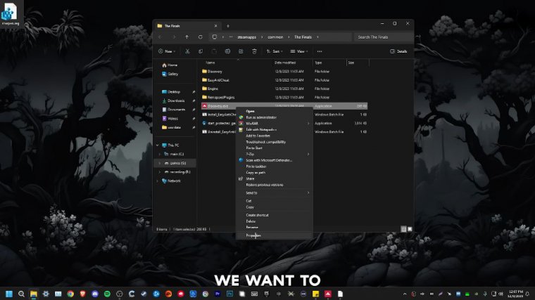
Task: Expand the WinRAR submenu in context menu
Action: pos(275,124)
